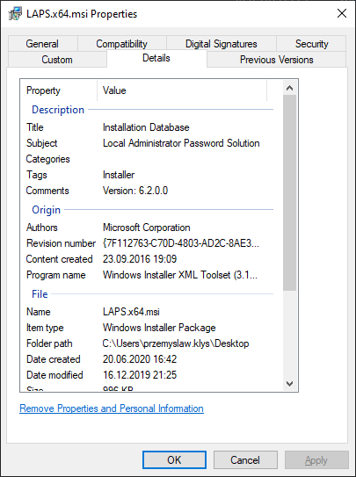Click the Program name property label
The width and height of the screenshot is (356, 477).
click(56, 275)
